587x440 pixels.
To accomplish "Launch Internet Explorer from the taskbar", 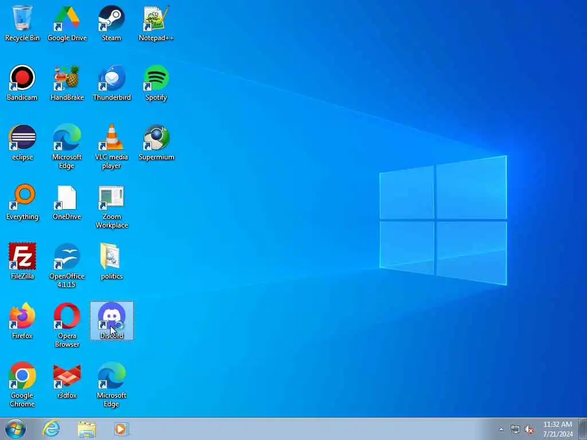I will [x=51, y=429].
